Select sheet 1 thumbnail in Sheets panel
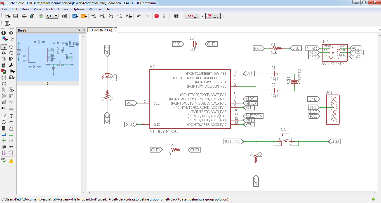The height and width of the screenshot is (203, 381). coord(48,60)
